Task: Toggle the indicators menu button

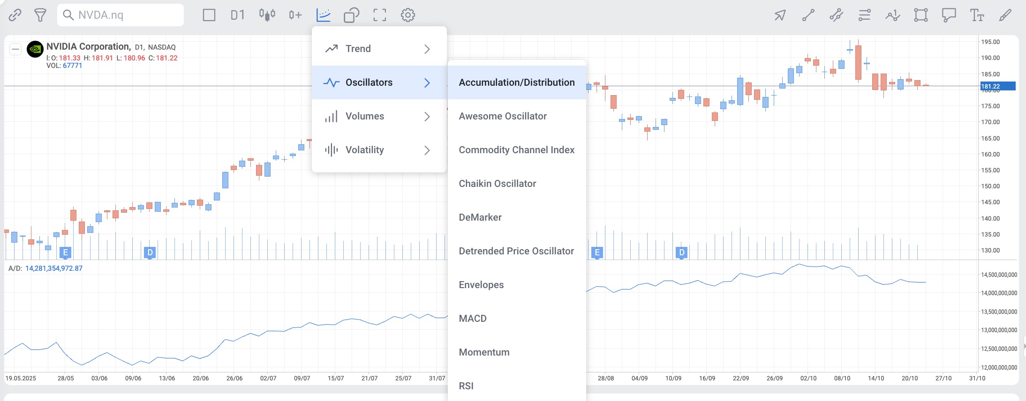Action: pyautogui.click(x=324, y=15)
